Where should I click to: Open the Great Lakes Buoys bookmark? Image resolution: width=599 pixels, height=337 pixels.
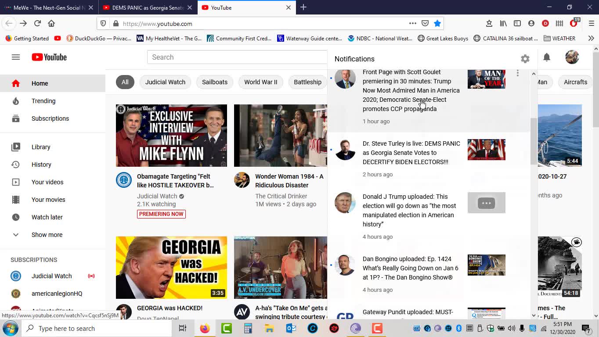tap(443, 38)
